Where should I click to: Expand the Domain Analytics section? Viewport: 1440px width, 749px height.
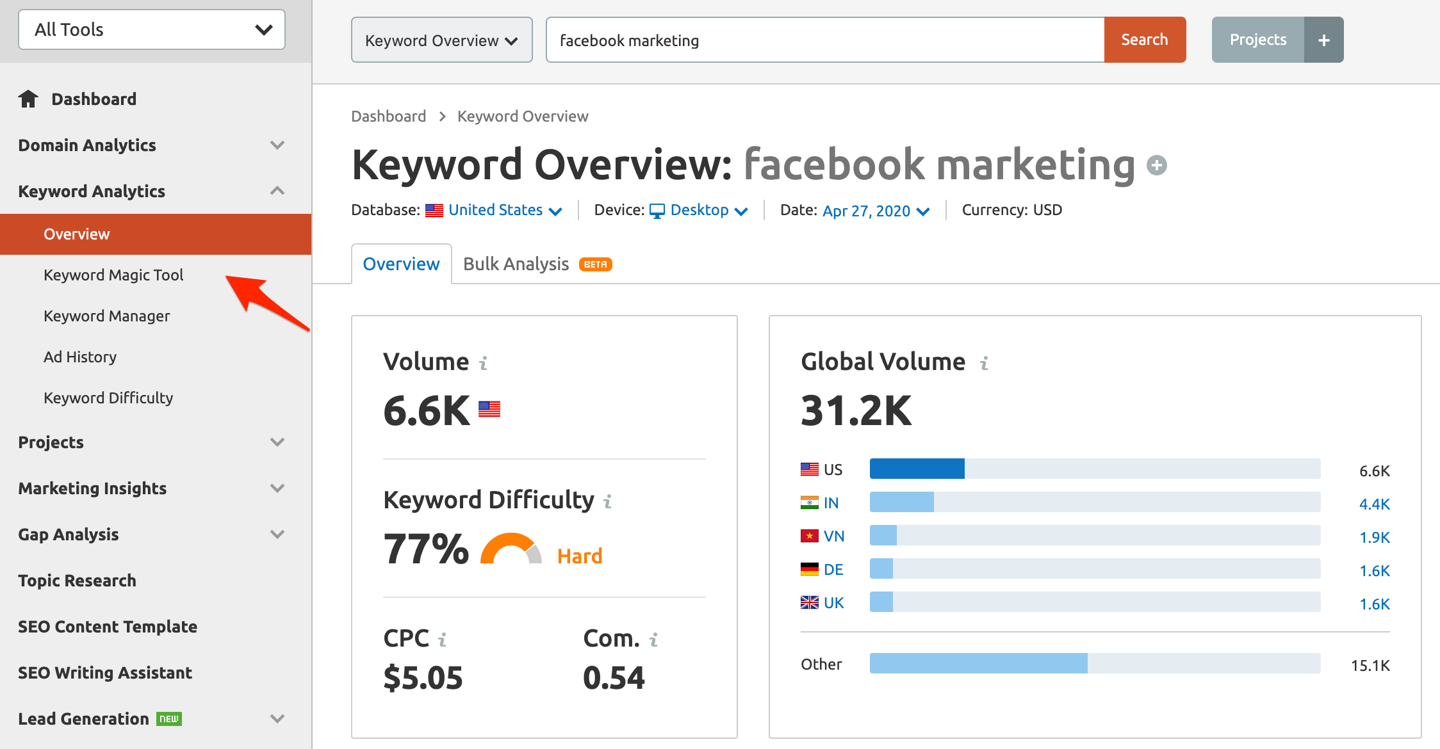click(277, 145)
